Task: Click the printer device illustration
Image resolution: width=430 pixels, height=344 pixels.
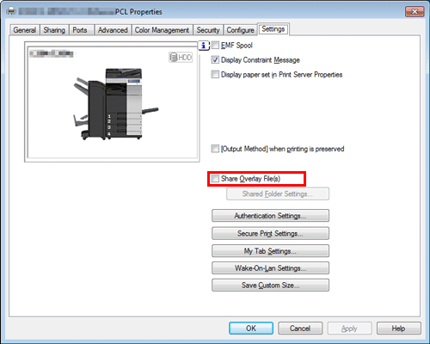Action: (x=116, y=104)
